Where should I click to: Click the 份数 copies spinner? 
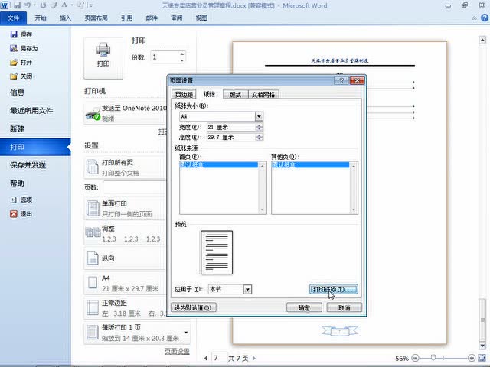pos(182,57)
